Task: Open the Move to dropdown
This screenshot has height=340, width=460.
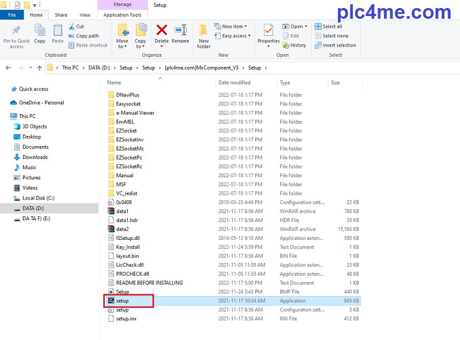Action: point(122,35)
